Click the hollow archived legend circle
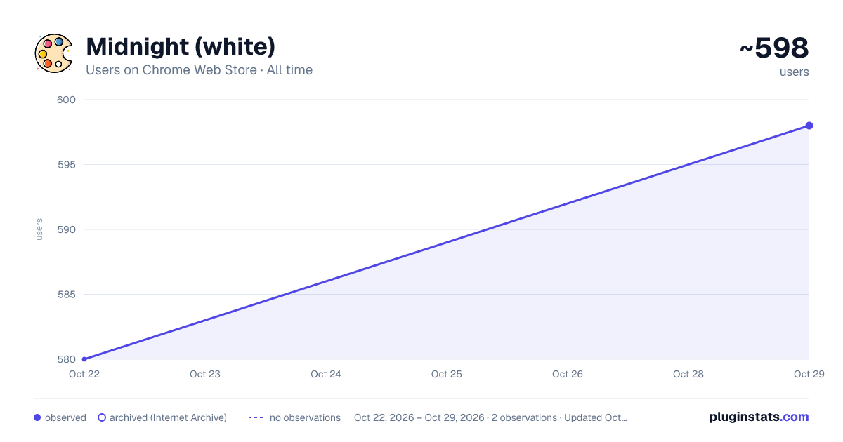This screenshot has width=843, height=442. point(102,417)
